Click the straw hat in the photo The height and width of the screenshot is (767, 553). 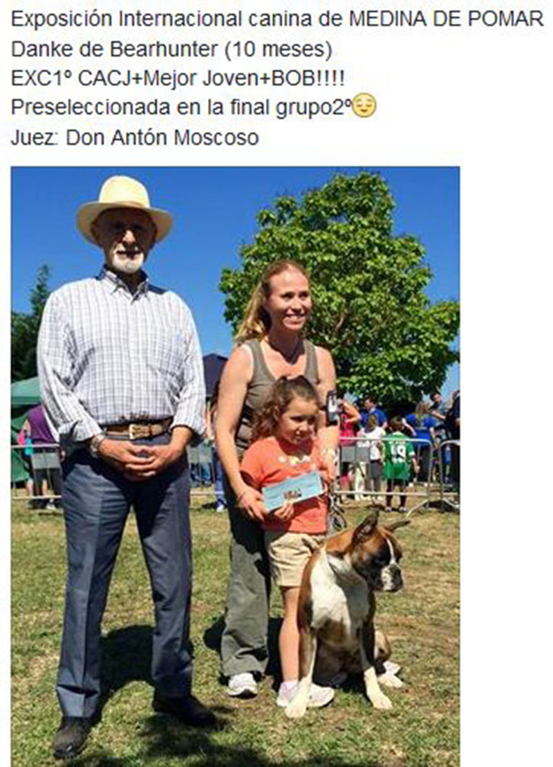(123, 205)
